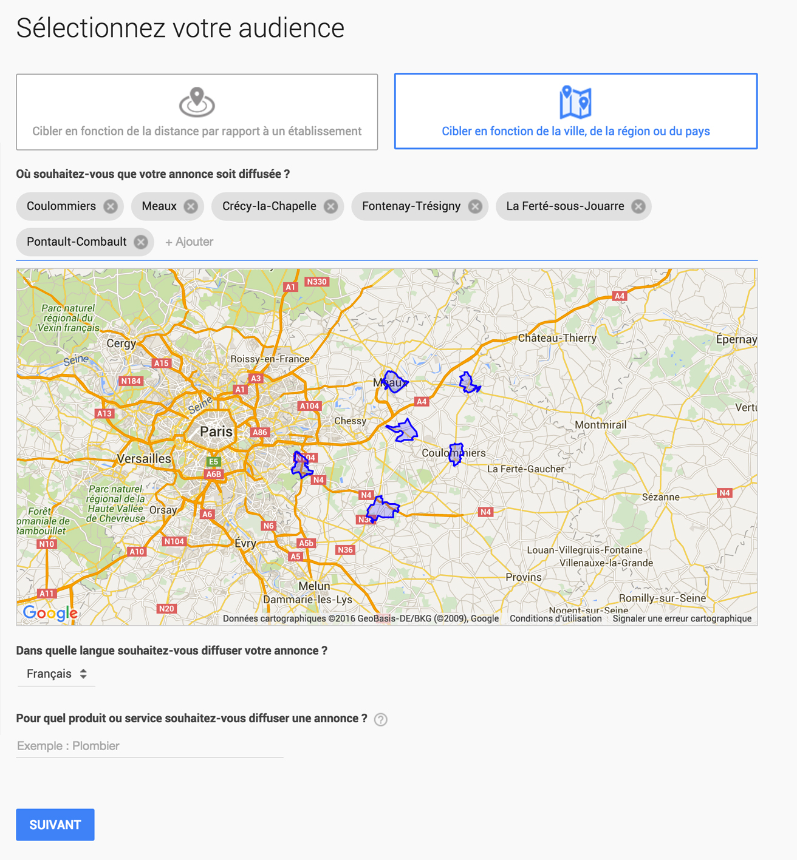Remove the Fontenay-Trésigny location chip
Screen dimensions: 797x860
point(475,206)
